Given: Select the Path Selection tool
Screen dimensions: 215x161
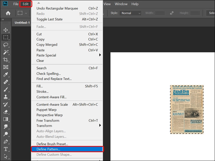Looking at the screenshot, I should pos(6,156).
